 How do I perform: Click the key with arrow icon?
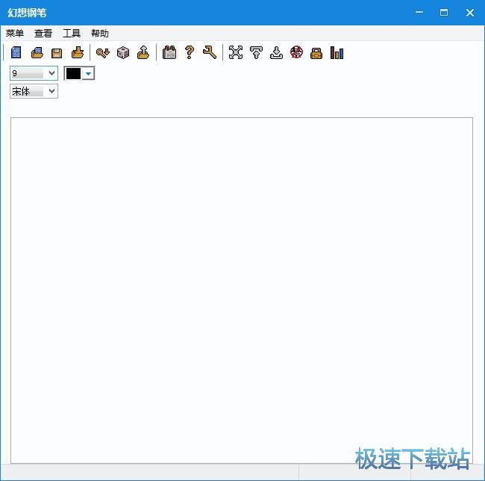pyautogui.click(x=103, y=52)
